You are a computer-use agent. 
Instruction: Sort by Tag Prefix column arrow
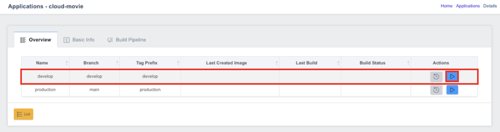click(x=178, y=63)
